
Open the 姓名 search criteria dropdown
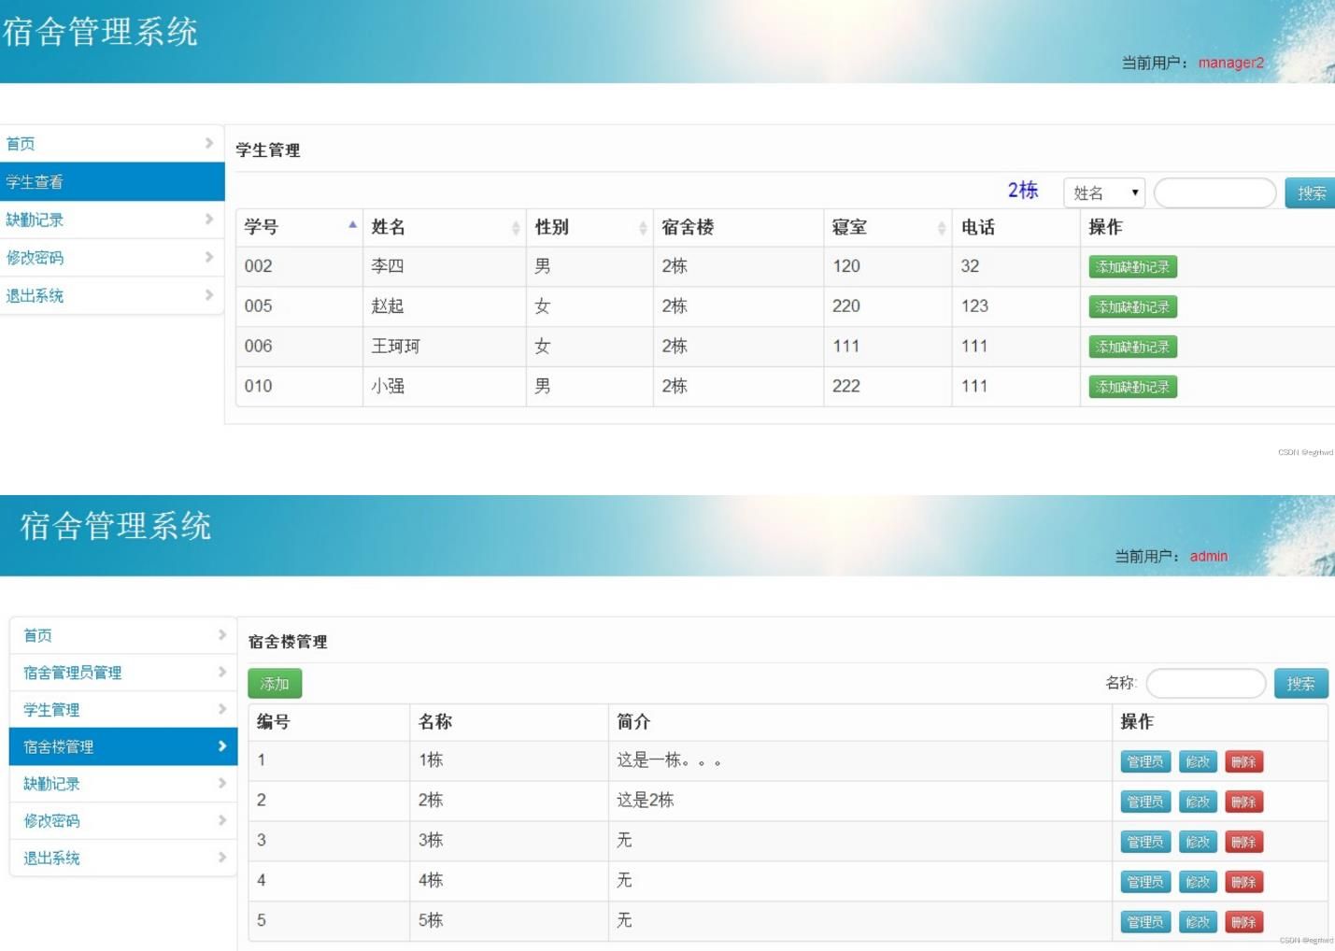(x=1103, y=192)
